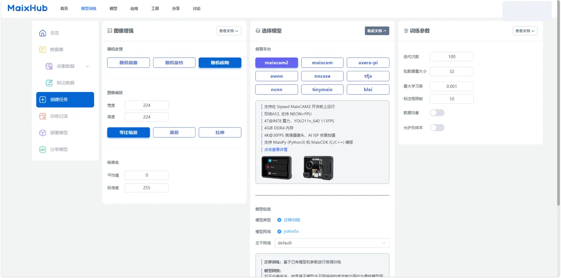Screen dimensions: 561x278
Task: Click MaixCAM2 front view thumbnail
Action: [276, 167]
